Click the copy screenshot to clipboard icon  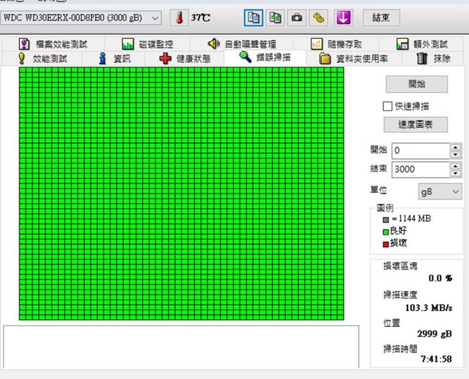276,17
